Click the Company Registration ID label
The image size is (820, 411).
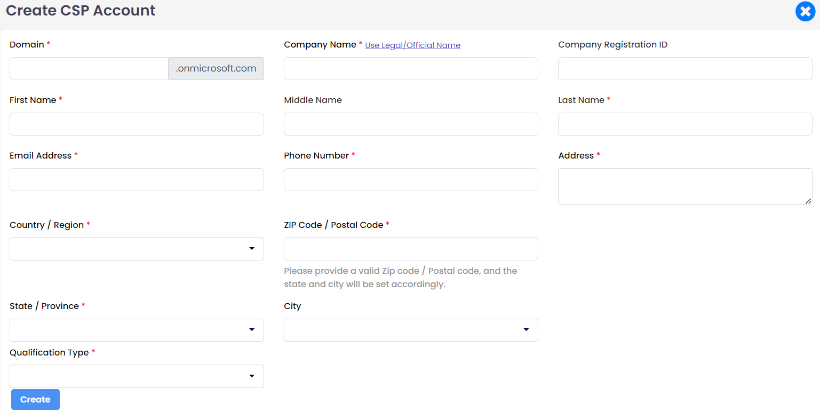(x=612, y=45)
